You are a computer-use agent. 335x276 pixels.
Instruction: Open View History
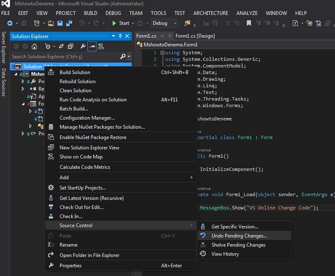pos(244,254)
